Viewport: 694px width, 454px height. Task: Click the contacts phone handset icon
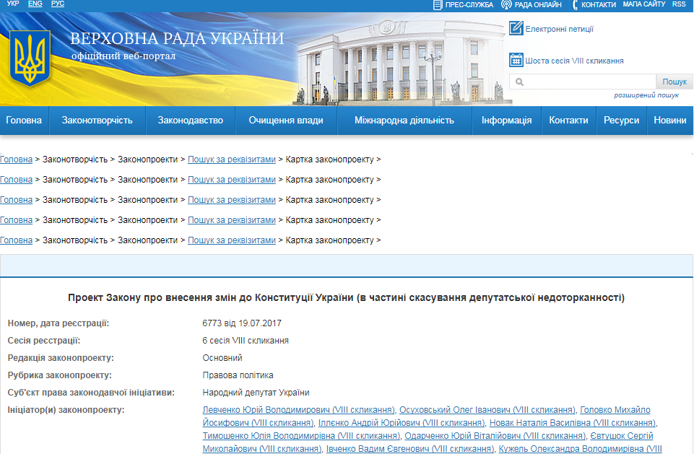tap(575, 5)
